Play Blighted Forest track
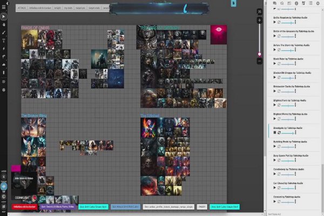 click(x=275, y=119)
